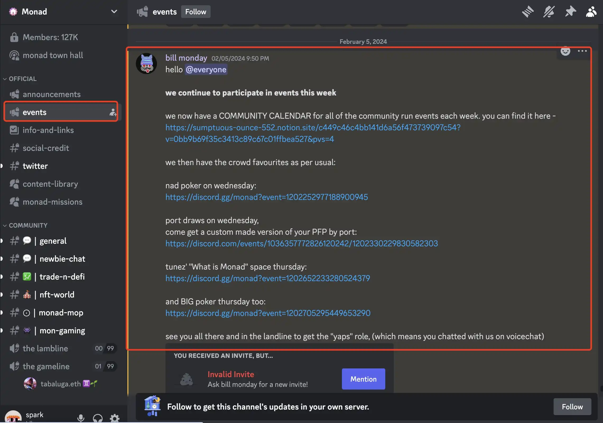Screen dimensions: 603x423
Task: Click the Monad server logo icon
Action: click(x=13, y=12)
